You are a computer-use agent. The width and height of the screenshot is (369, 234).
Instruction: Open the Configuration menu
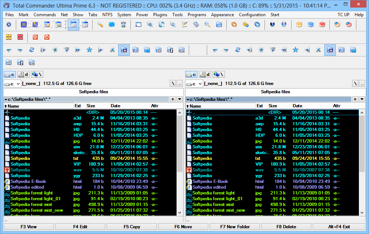click(x=252, y=15)
